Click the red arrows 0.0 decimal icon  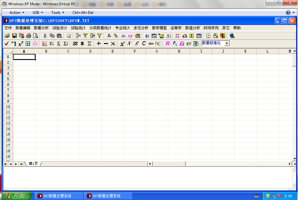(x=177, y=36)
